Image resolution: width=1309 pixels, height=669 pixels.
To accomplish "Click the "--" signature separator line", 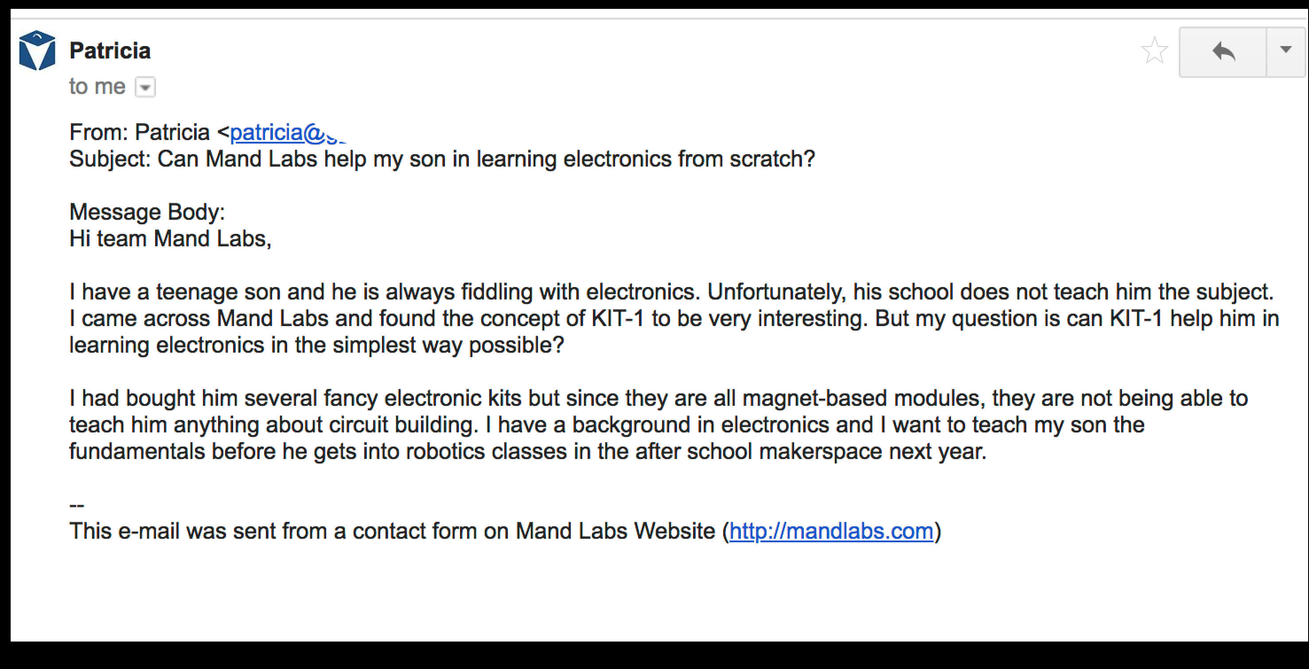I will (x=77, y=506).
